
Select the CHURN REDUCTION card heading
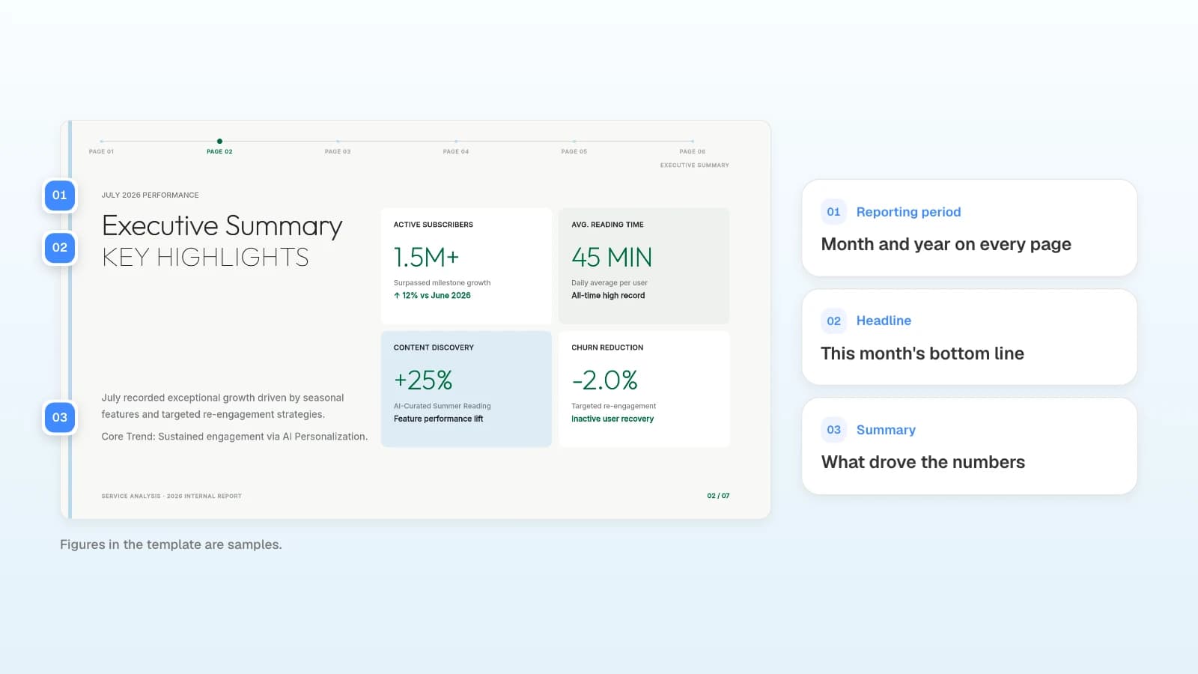click(x=607, y=347)
